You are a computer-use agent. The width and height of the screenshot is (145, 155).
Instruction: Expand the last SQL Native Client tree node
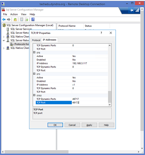click(4, 48)
